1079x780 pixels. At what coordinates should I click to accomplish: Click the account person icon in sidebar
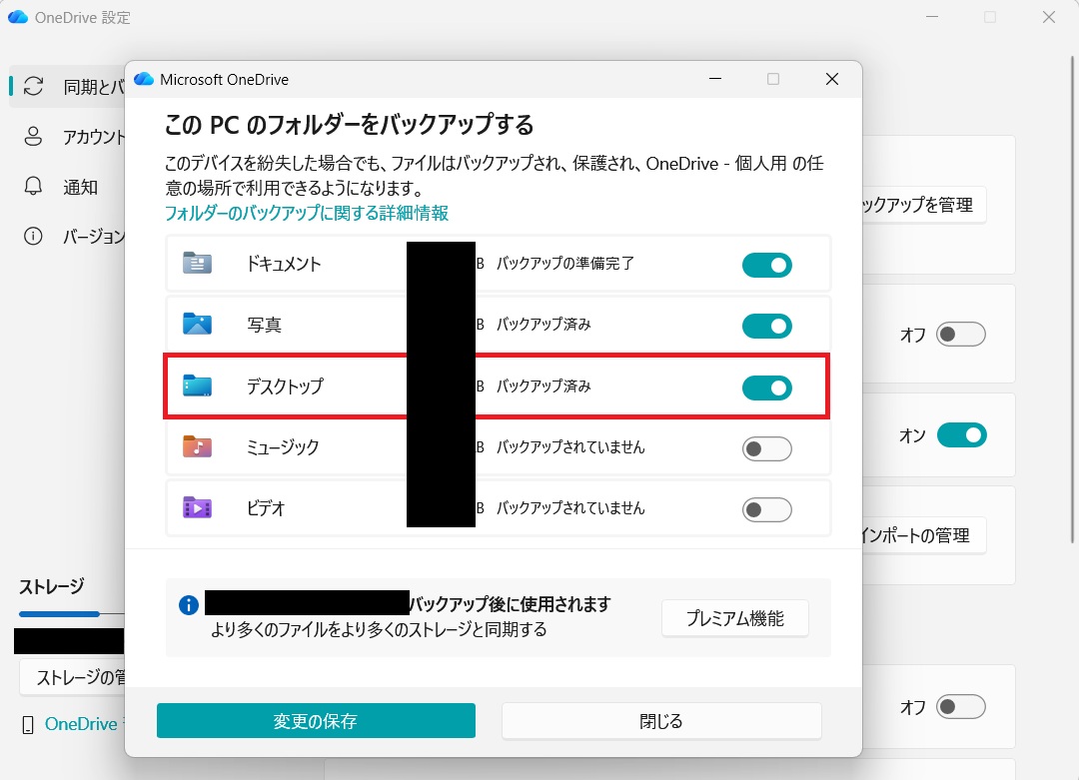[x=34, y=136]
